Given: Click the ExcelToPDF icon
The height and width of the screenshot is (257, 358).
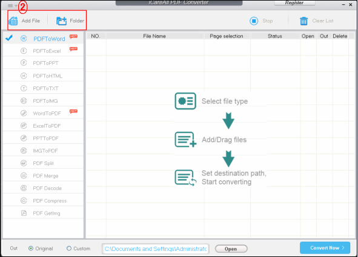Looking at the screenshot, I should point(24,126).
